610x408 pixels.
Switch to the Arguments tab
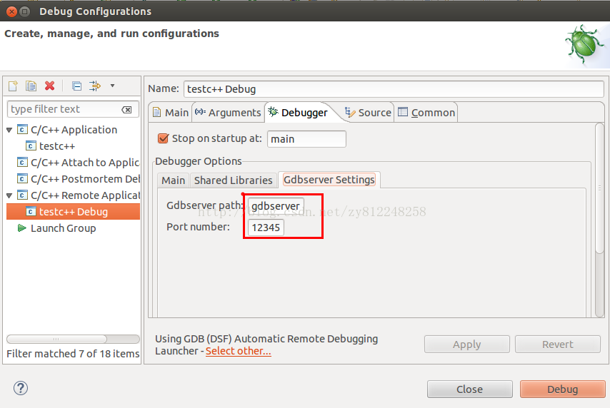click(x=228, y=113)
